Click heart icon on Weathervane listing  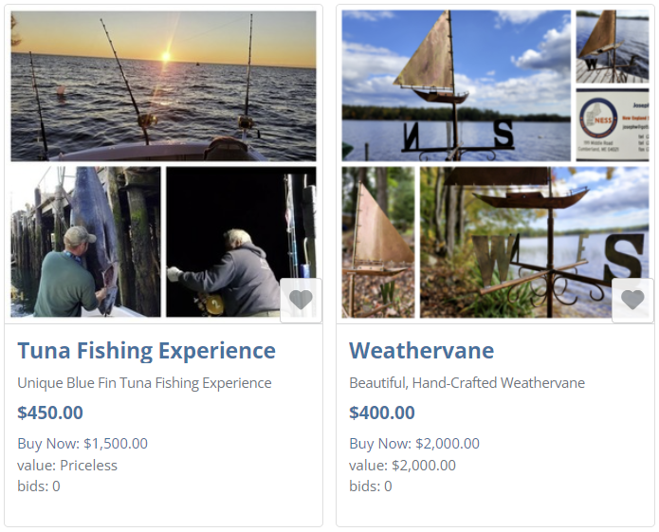tap(632, 300)
